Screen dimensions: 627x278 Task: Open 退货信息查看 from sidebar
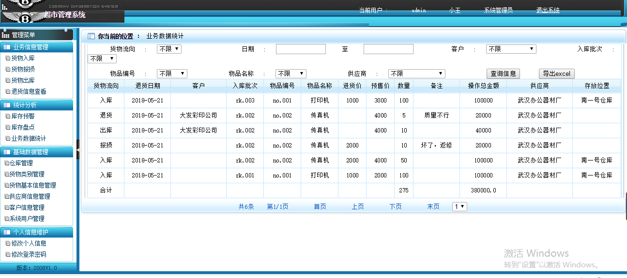click(x=29, y=91)
